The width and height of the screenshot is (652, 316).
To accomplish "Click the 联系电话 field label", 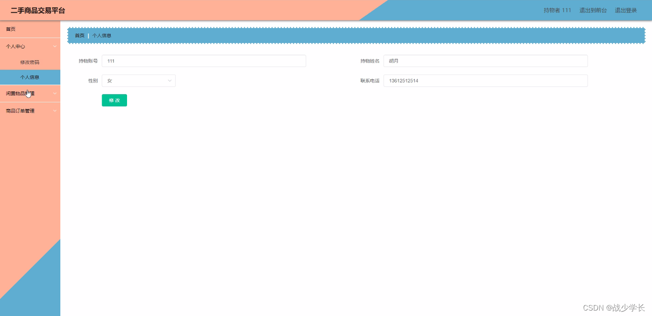I will 370,81.
